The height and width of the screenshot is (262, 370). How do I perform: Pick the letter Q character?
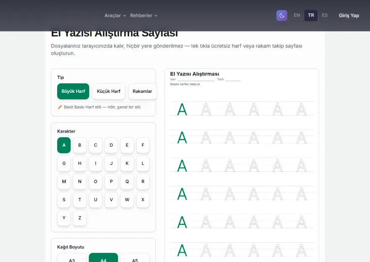127,181
